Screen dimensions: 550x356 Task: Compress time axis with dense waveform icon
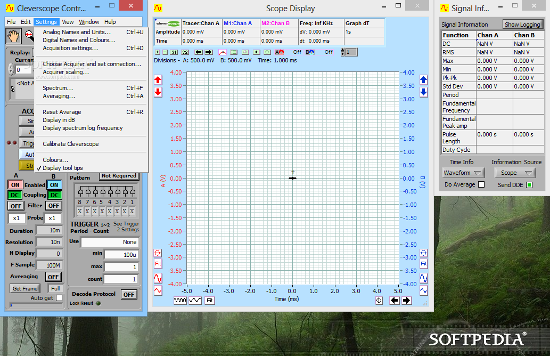point(180,301)
